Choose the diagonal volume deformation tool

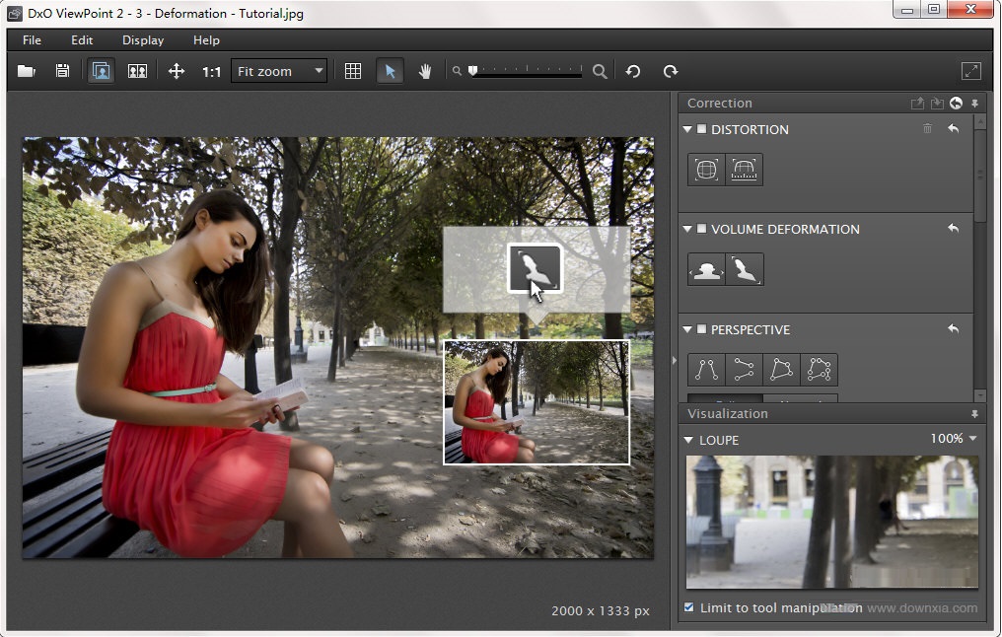pos(745,269)
